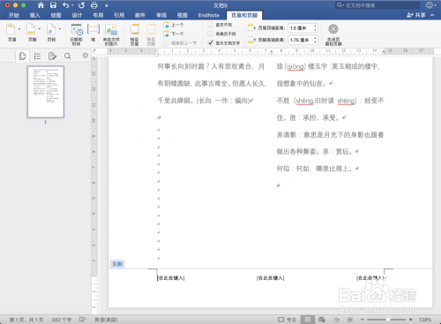Select the 页眉和页脚 (Header & Footer) tab

pyautogui.click(x=244, y=15)
